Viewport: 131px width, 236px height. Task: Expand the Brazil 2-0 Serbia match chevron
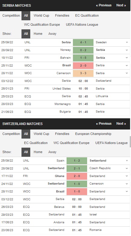pyautogui.click(x=127, y=65)
